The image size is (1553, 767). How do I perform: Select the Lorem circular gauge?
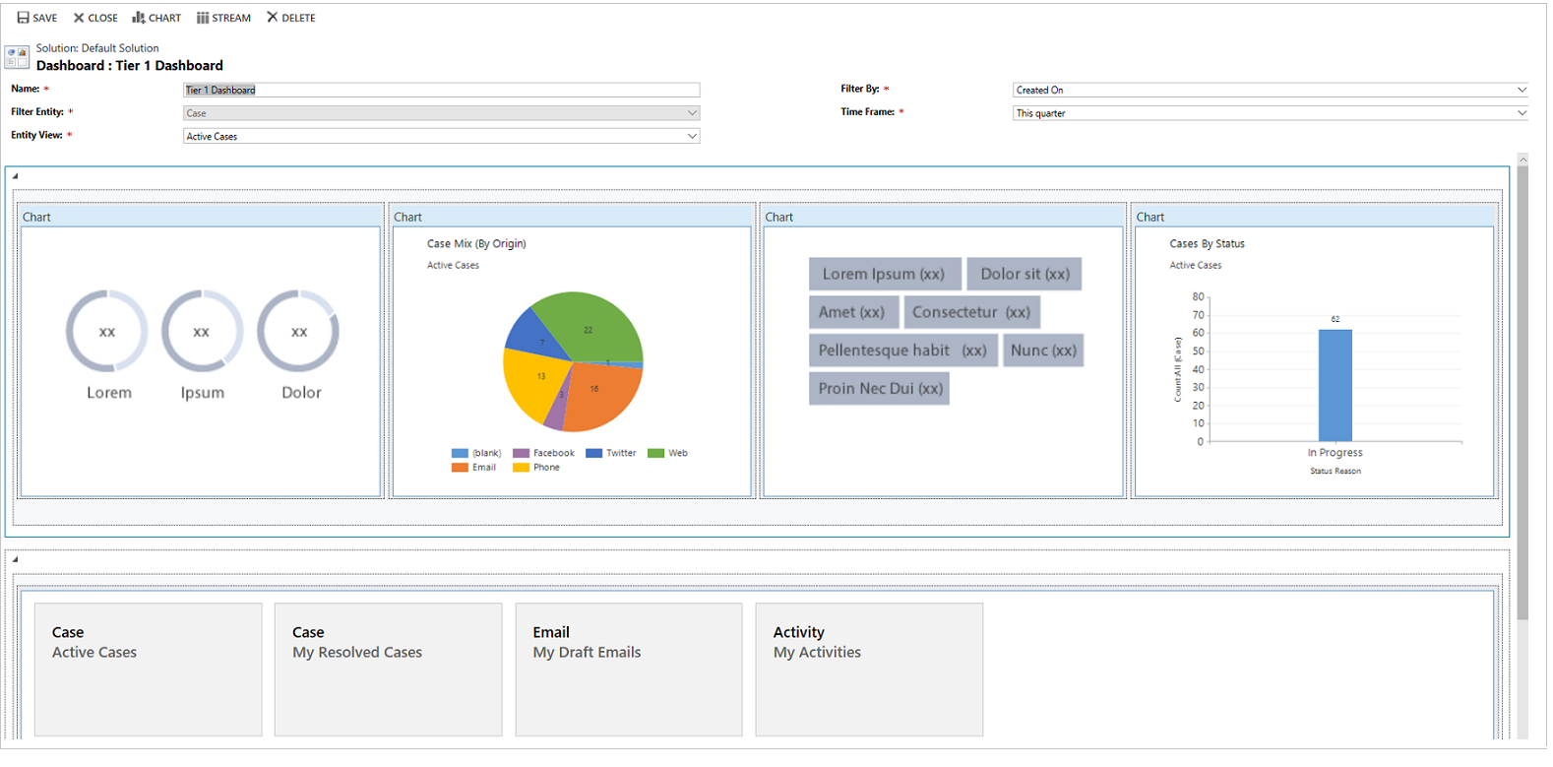[x=107, y=332]
